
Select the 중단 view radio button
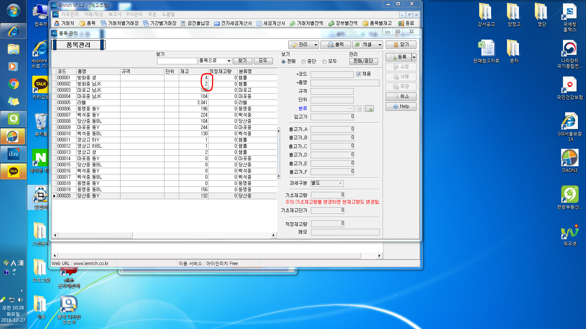coord(304,62)
